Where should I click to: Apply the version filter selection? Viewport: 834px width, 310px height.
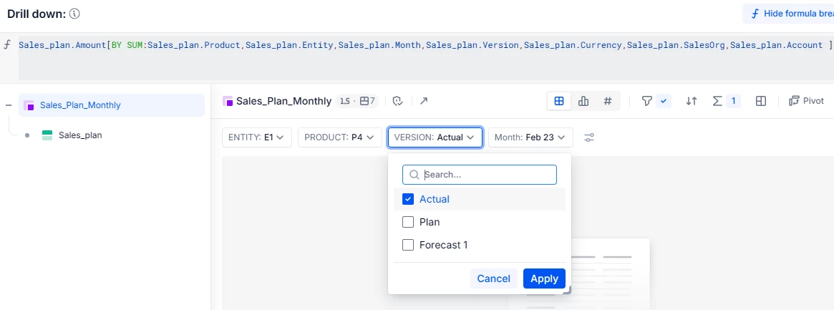click(544, 278)
